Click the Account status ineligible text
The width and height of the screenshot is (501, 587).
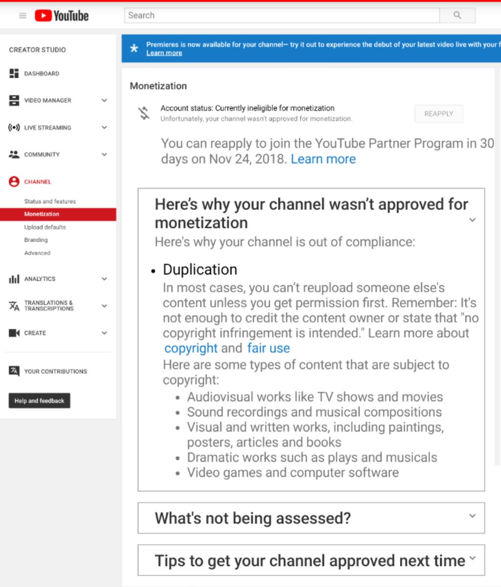(247, 108)
